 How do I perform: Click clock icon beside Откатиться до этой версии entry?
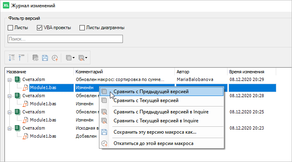pos(104,143)
